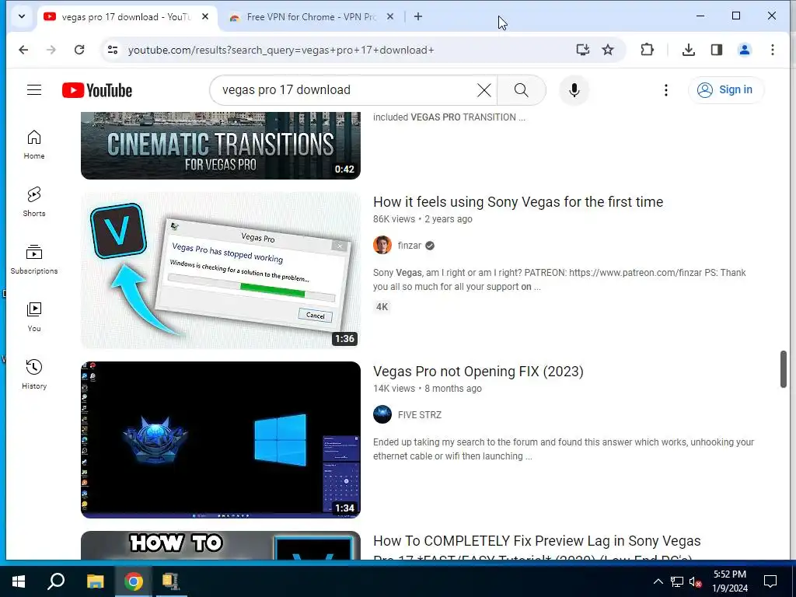Open How To COMPLETELY Fix Preview Lag video

tap(536, 550)
